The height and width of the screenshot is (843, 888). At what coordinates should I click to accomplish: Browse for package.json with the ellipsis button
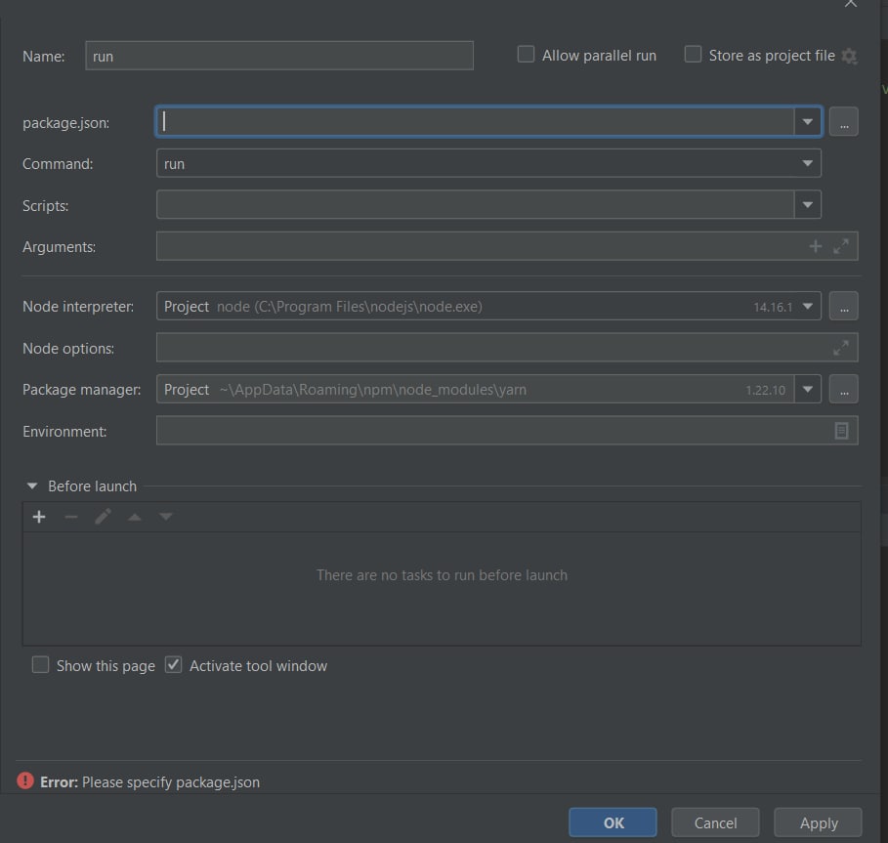pyautogui.click(x=843, y=122)
